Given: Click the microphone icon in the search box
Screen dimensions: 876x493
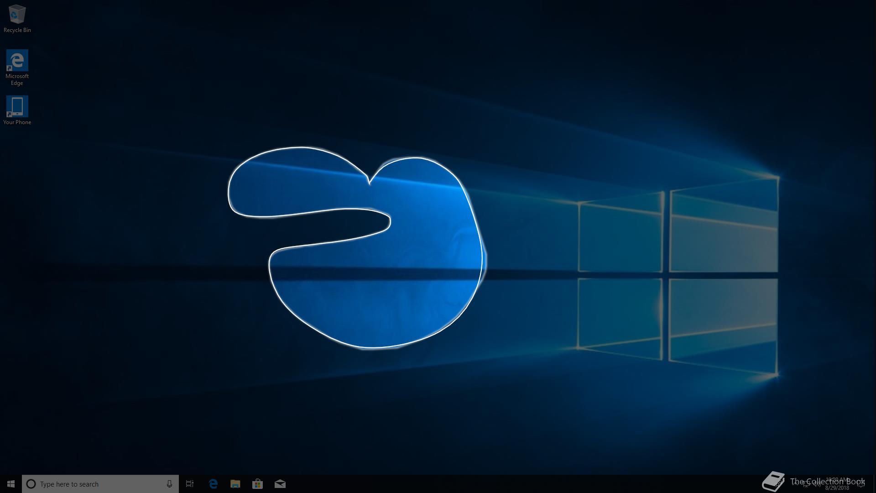Looking at the screenshot, I should (169, 484).
